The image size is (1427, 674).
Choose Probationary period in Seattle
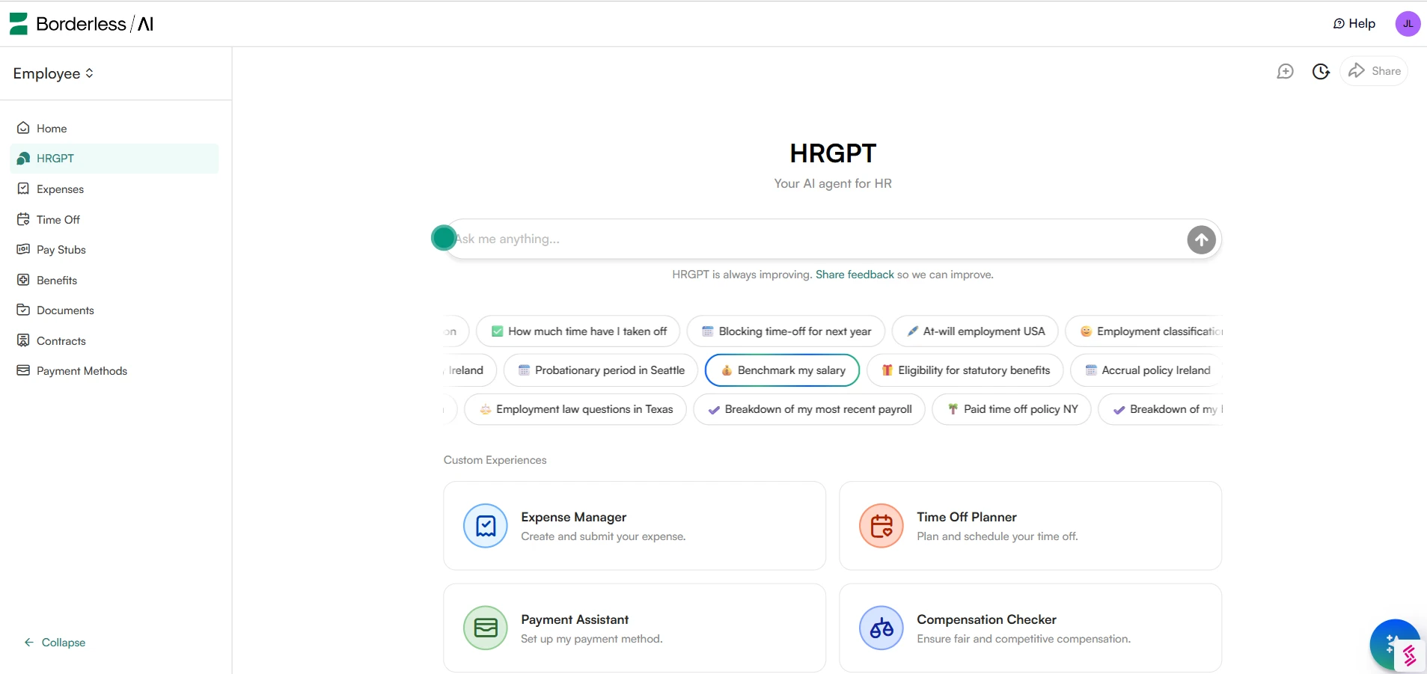coord(601,370)
